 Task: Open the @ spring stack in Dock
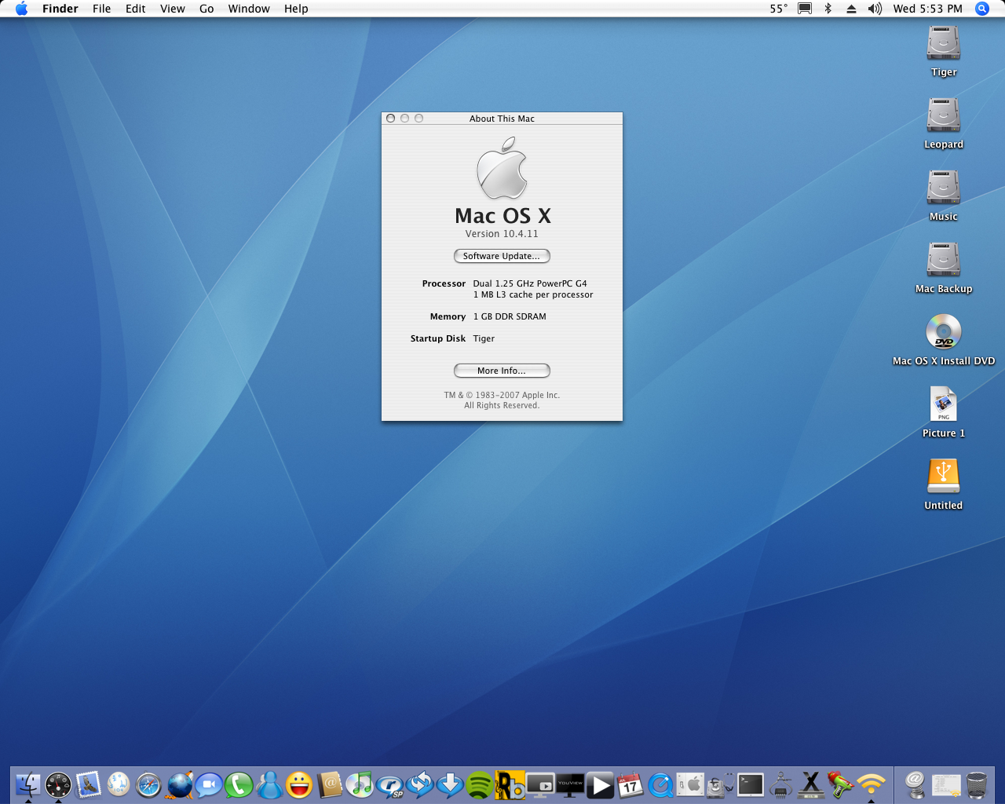(x=915, y=784)
